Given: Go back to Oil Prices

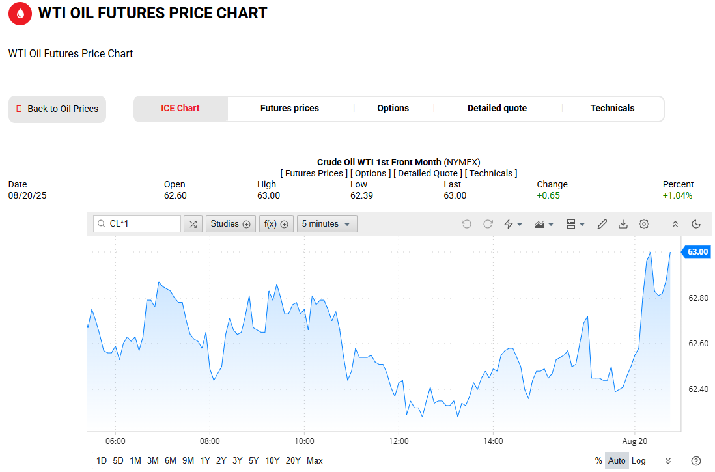Looking at the screenshot, I should (57, 109).
